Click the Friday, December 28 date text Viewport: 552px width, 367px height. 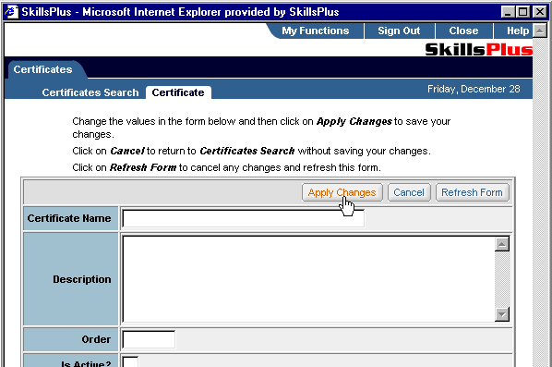(x=474, y=89)
